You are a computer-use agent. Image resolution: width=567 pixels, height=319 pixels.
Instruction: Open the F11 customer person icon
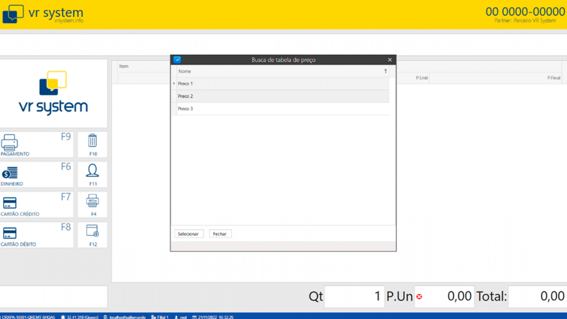(92, 171)
